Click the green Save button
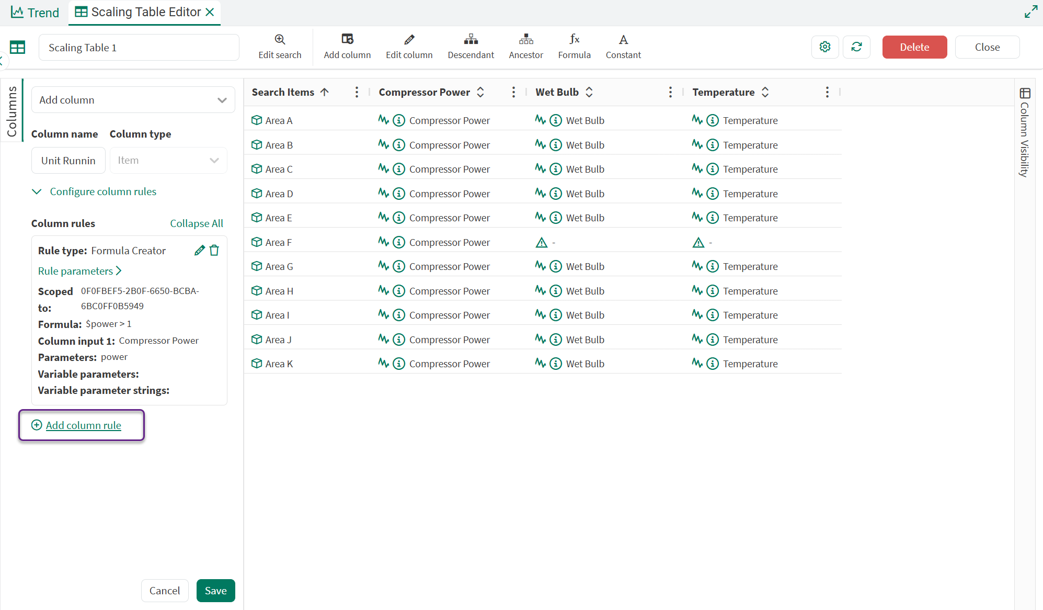 click(215, 591)
